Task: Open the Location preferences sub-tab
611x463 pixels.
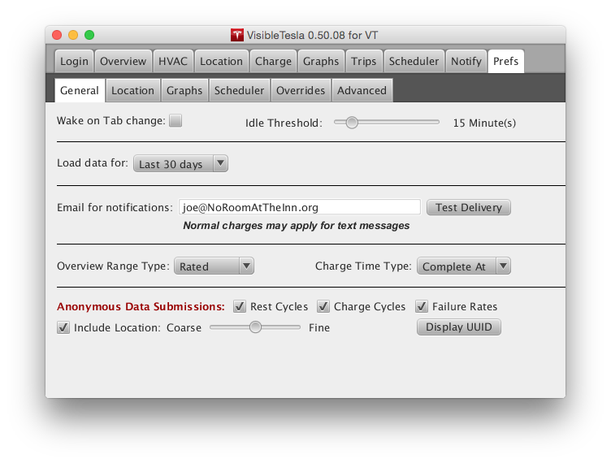Action: pos(133,91)
